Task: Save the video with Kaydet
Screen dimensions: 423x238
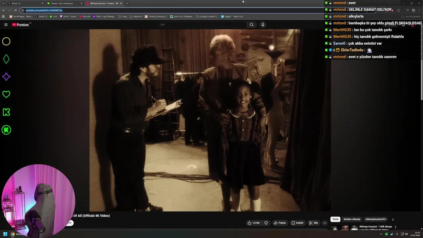Action: pyautogui.click(x=297, y=223)
